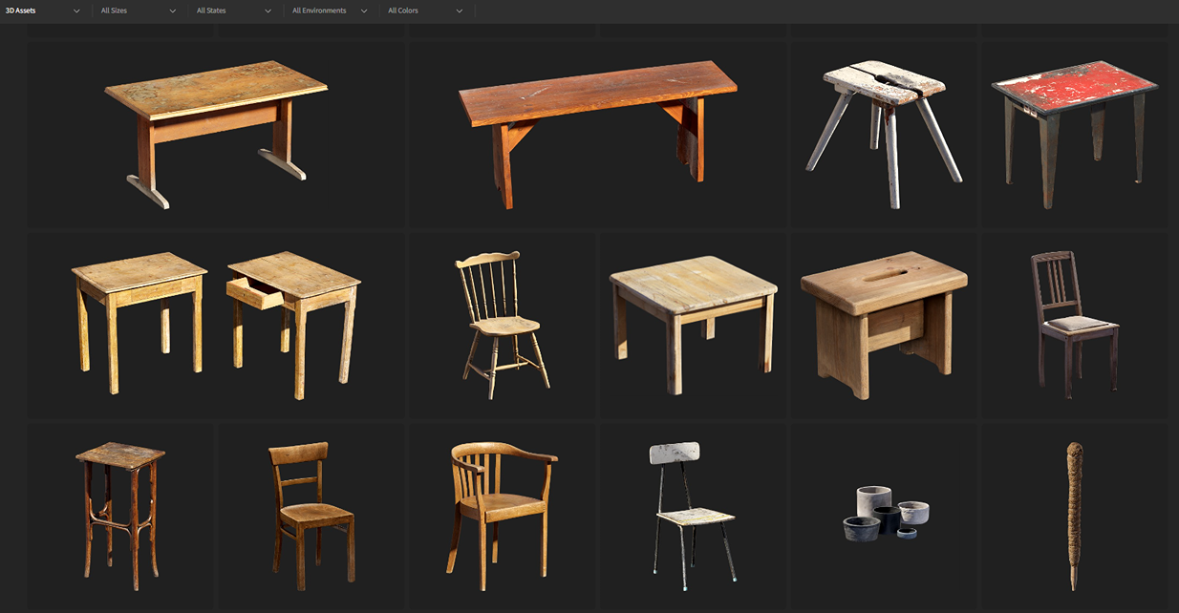The image size is (1179, 613).
Task: Choose the metal-frame chair with white seat
Action: pyautogui.click(x=693, y=516)
